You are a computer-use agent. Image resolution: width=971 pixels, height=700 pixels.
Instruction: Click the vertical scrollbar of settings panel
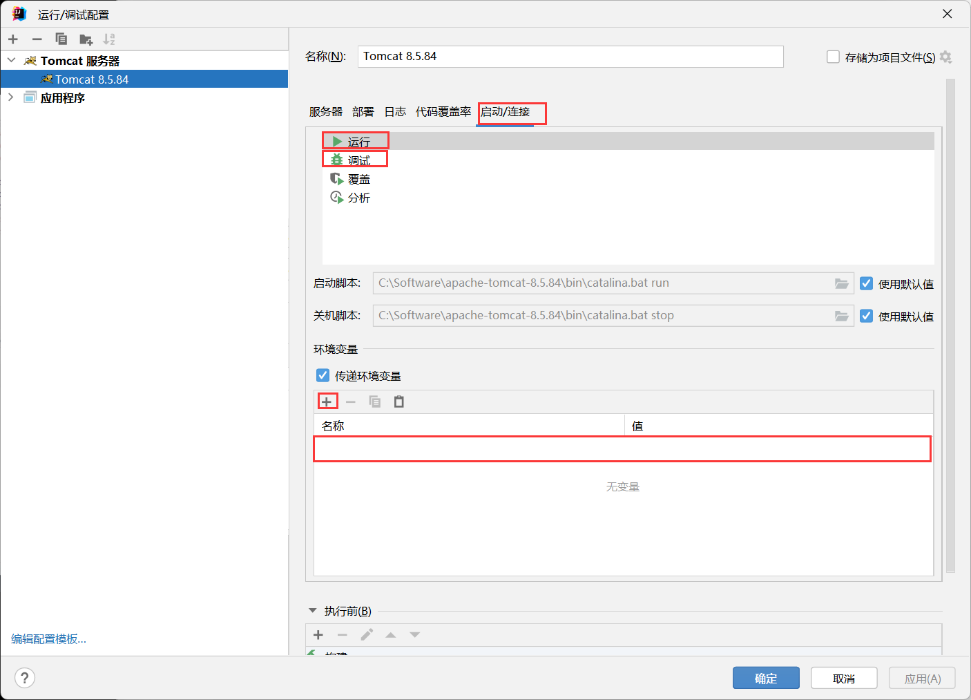950,325
